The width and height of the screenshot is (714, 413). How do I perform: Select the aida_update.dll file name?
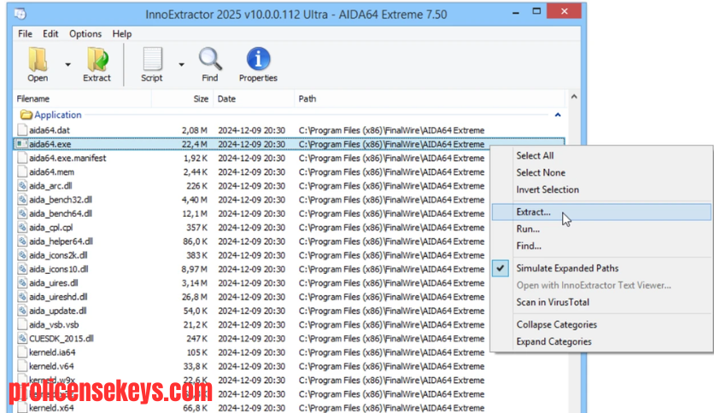point(58,311)
